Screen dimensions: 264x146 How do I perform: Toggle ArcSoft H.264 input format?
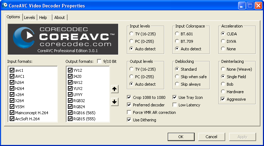pos(12,119)
